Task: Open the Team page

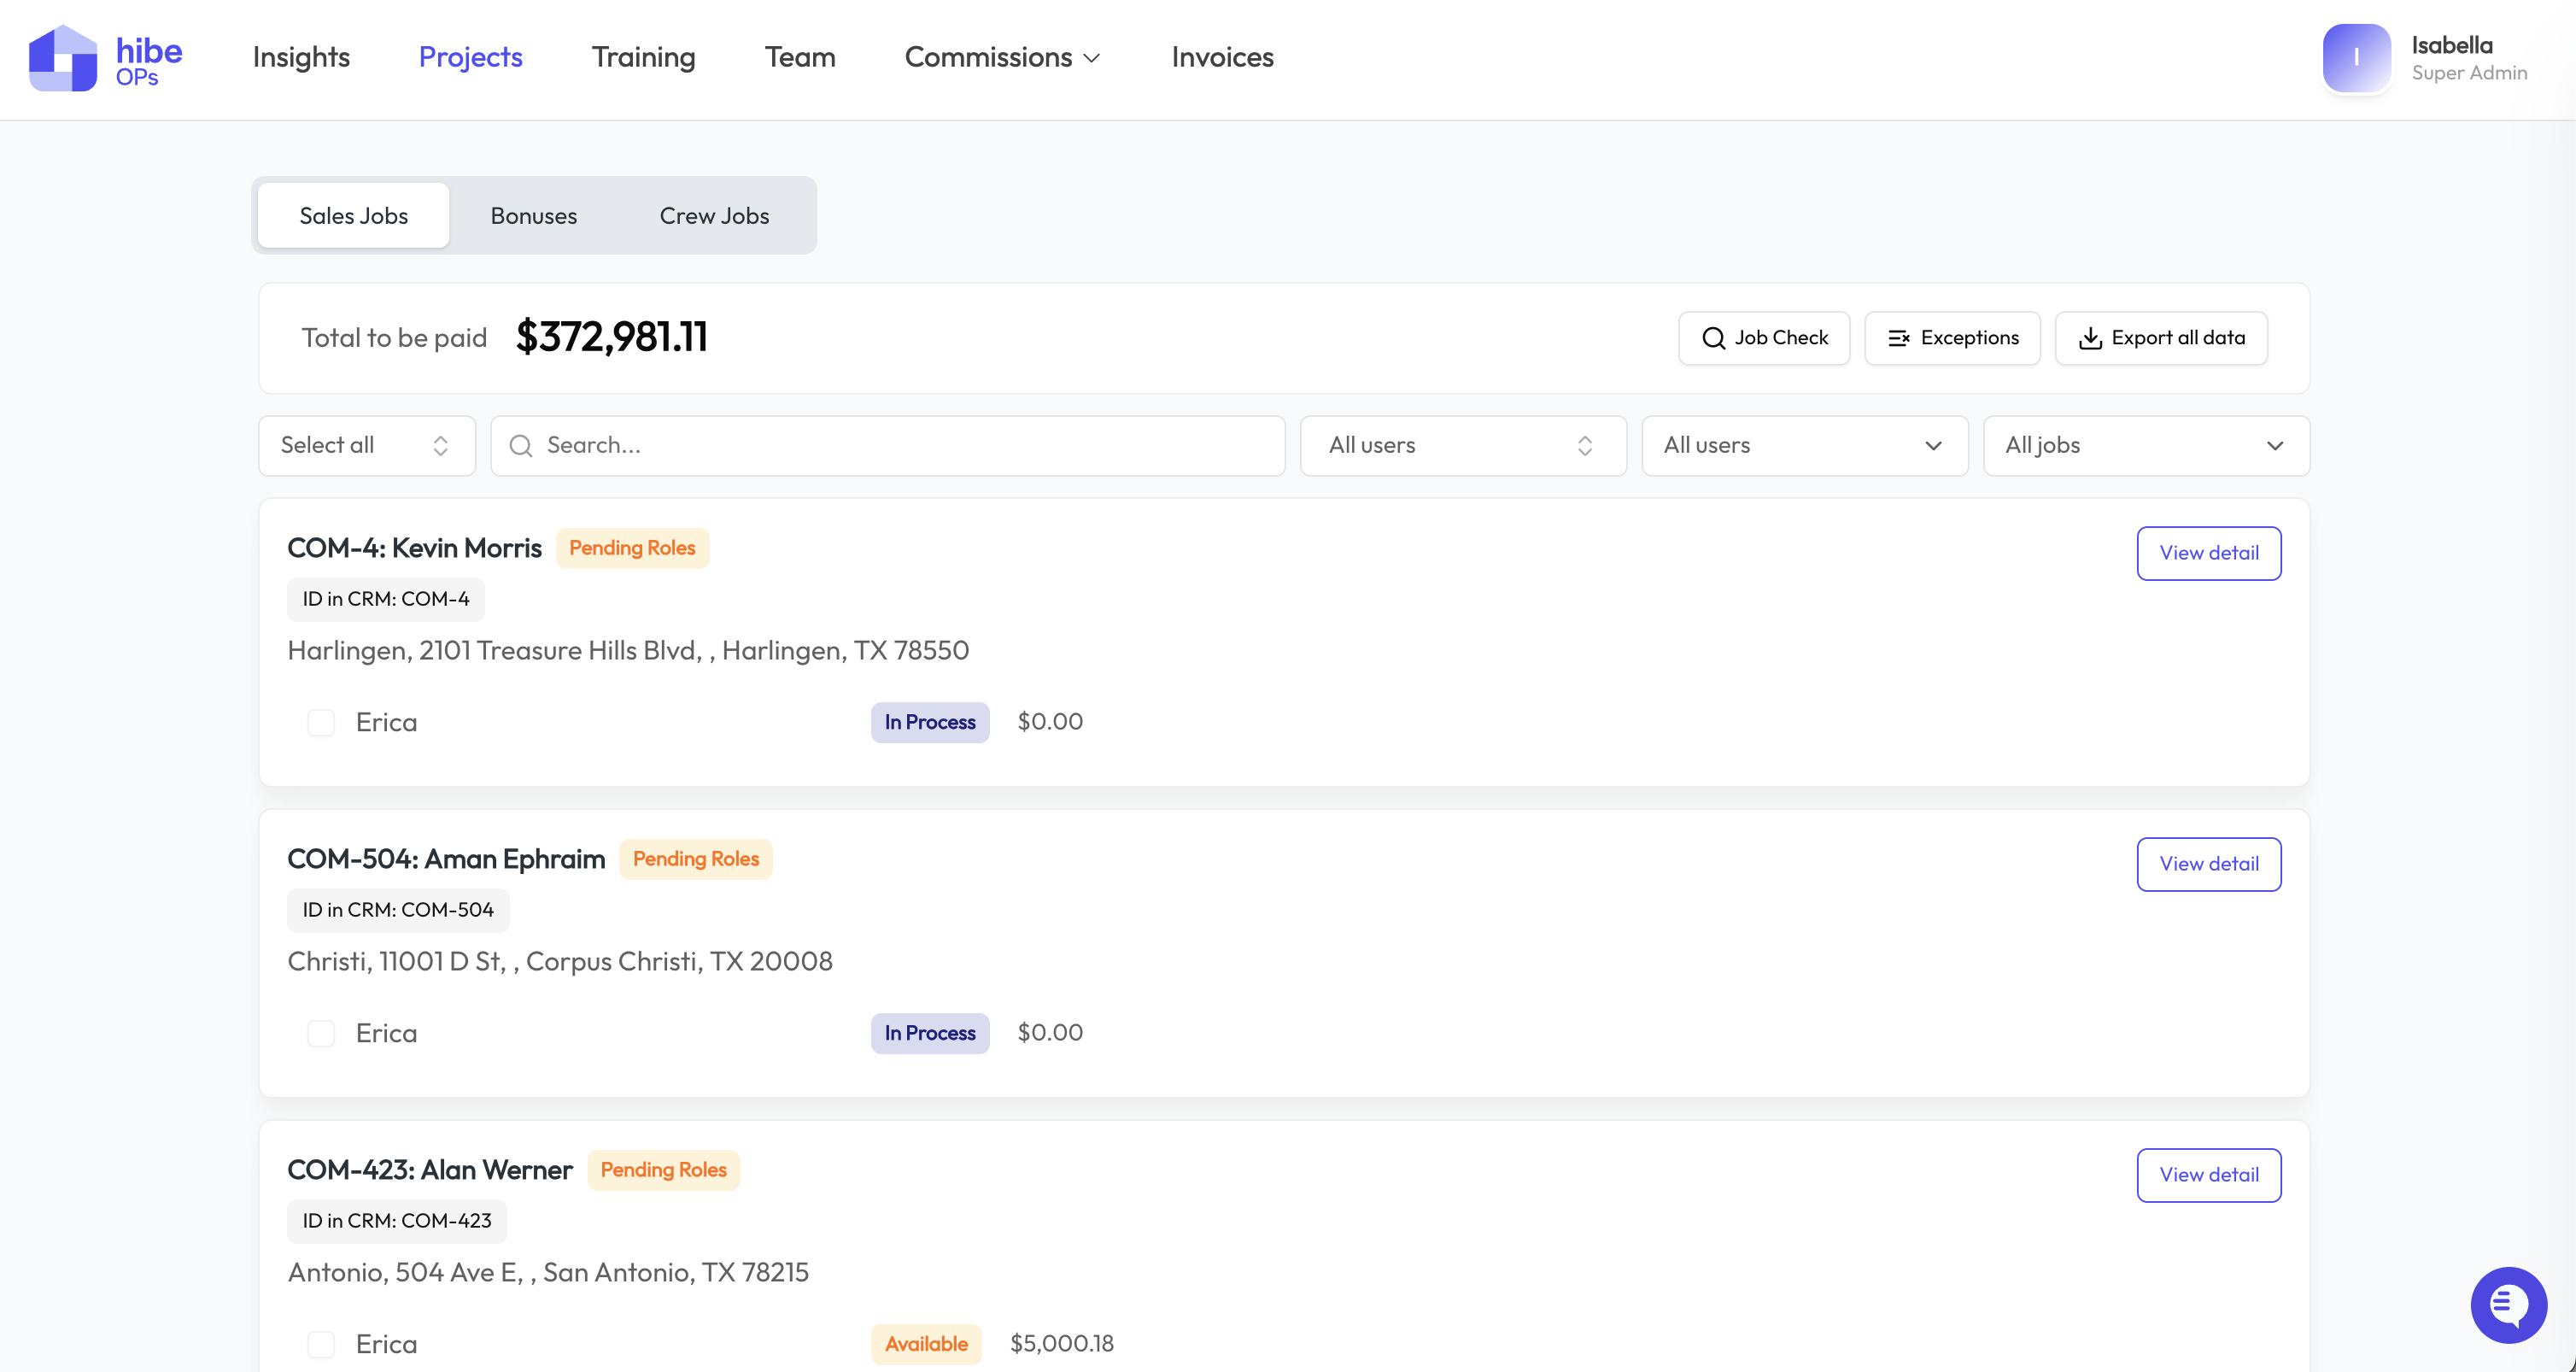Action: (800, 58)
